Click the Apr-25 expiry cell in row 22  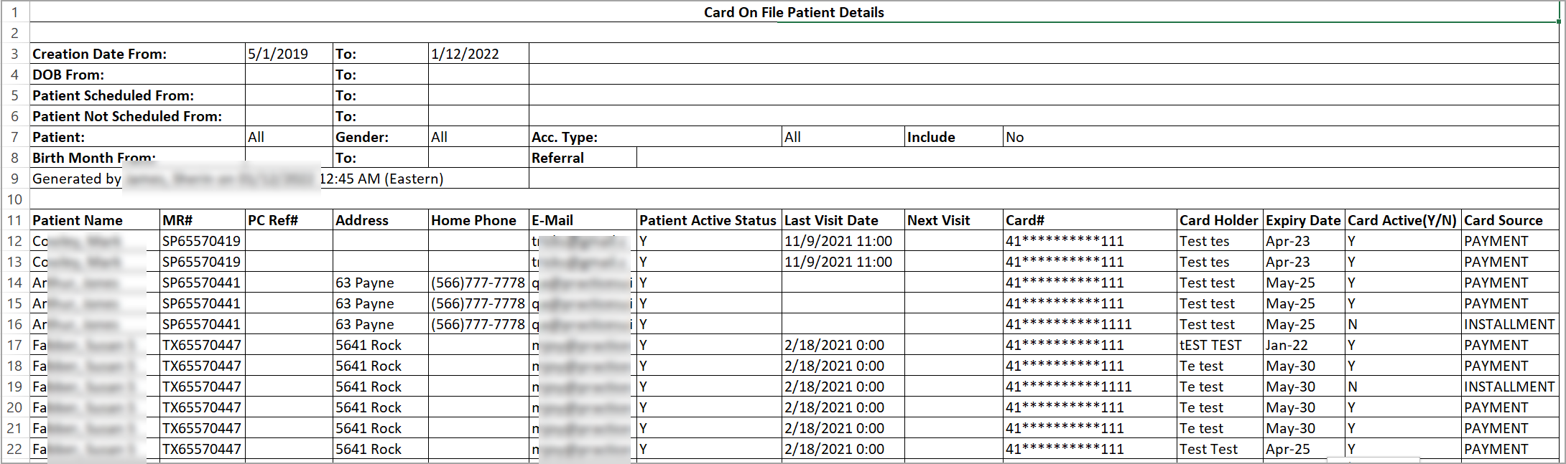pos(1287,449)
